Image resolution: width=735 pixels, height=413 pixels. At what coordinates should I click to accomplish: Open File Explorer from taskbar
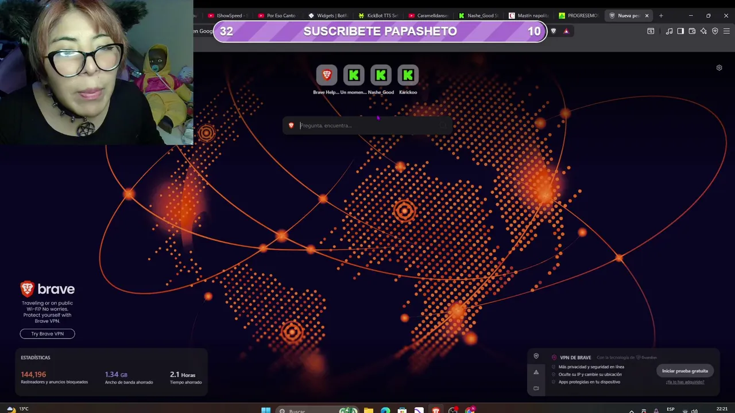click(368, 411)
